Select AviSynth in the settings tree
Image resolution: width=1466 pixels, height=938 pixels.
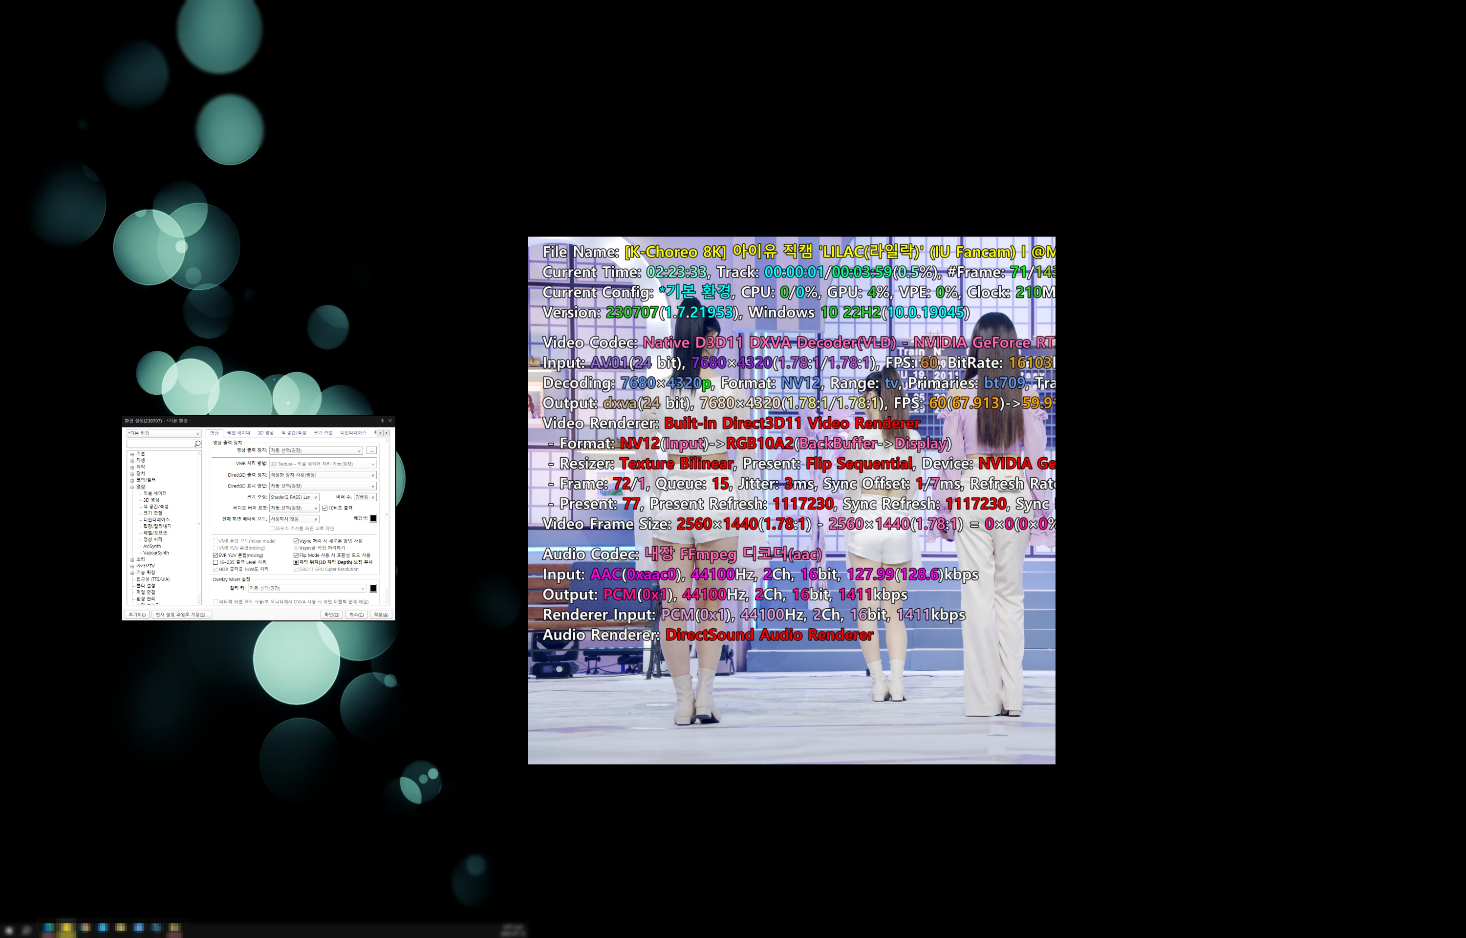[151, 546]
